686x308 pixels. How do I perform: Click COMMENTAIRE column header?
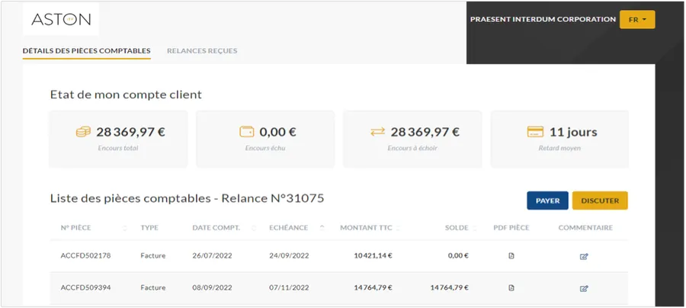click(x=585, y=228)
